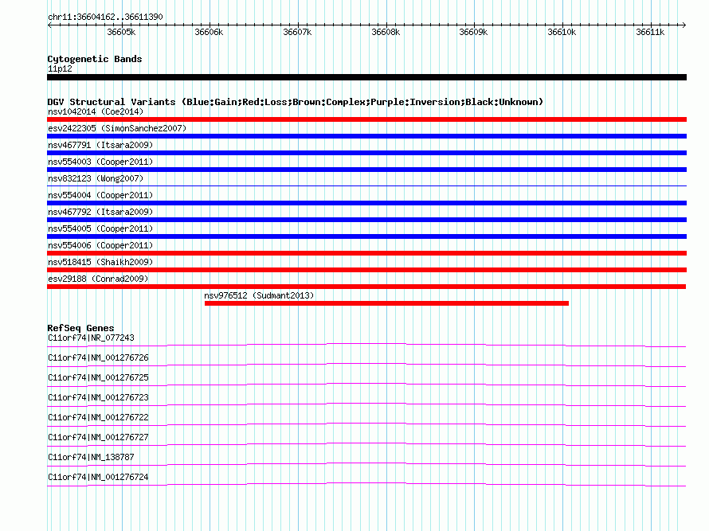Select variant label nsv554006 (Cooper2011)

[100, 245]
